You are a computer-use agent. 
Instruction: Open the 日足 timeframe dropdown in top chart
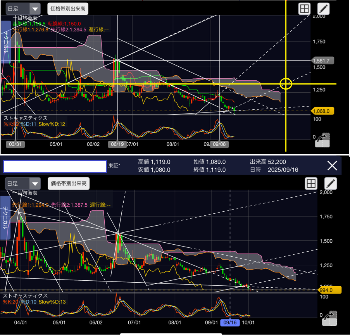[23, 9]
